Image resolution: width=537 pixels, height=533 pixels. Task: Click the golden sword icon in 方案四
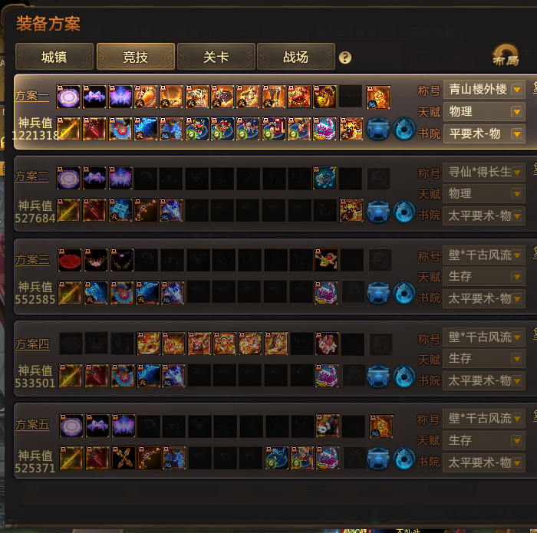coord(71,376)
